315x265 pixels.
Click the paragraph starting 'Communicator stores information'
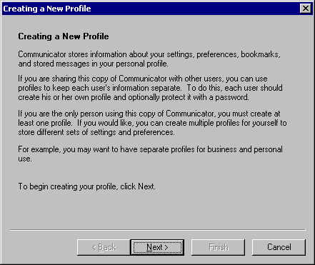[149, 59]
